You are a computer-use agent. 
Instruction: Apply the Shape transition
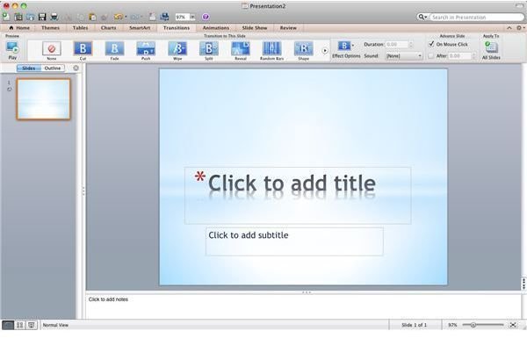[304, 51]
